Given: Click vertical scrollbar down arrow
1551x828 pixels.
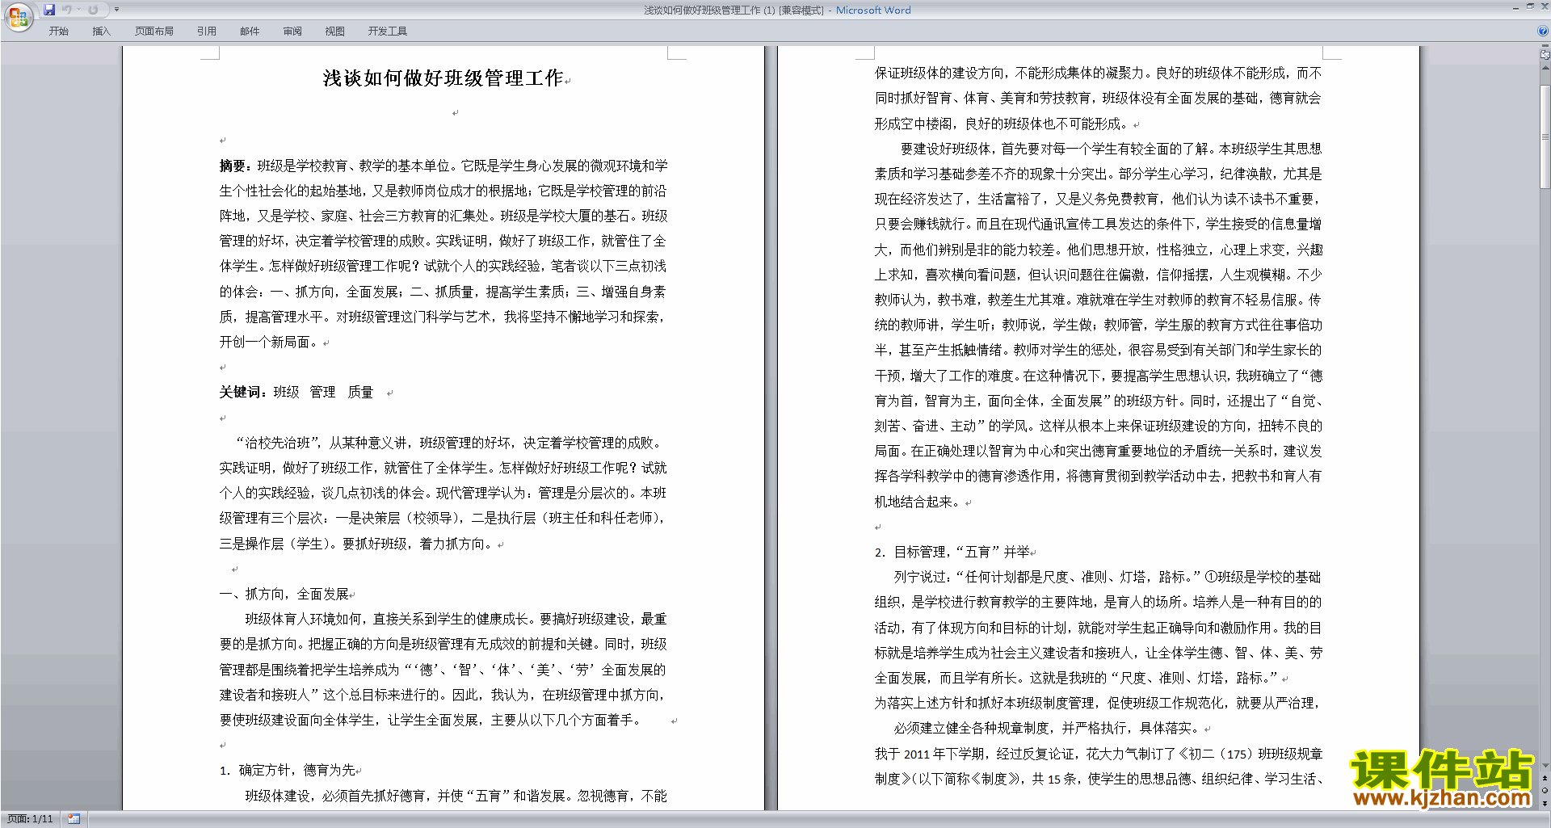Looking at the screenshot, I should click(1545, 765).
